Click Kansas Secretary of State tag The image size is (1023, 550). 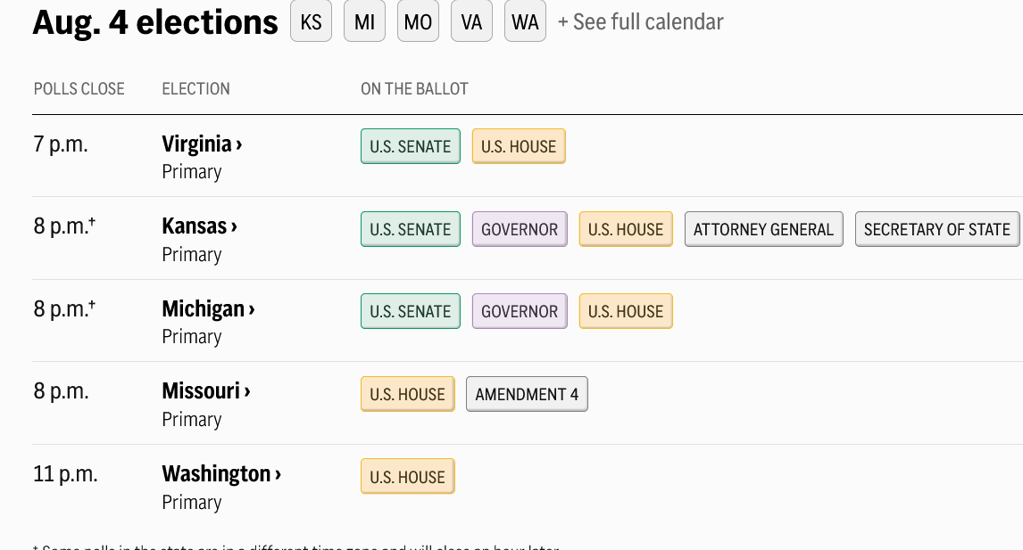[937, 229]
